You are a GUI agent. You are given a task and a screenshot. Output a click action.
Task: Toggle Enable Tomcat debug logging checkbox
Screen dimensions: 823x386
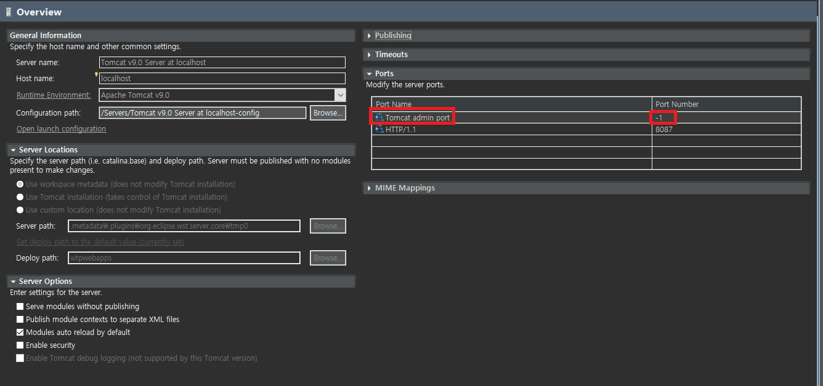(20, 358)
